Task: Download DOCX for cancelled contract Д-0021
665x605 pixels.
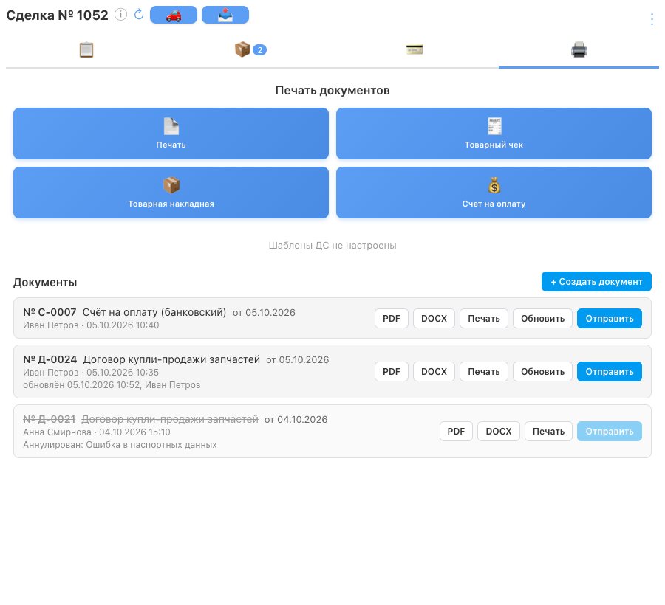Action: point(498,432)
